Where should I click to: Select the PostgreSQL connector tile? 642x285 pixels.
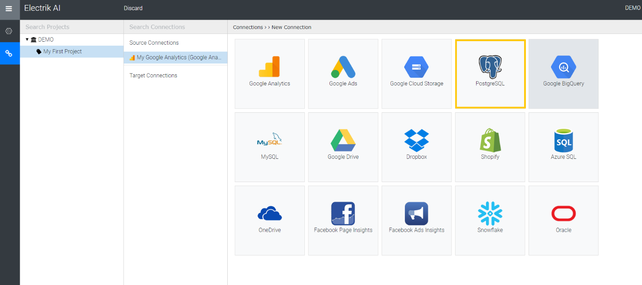click(x=490, y=74)
